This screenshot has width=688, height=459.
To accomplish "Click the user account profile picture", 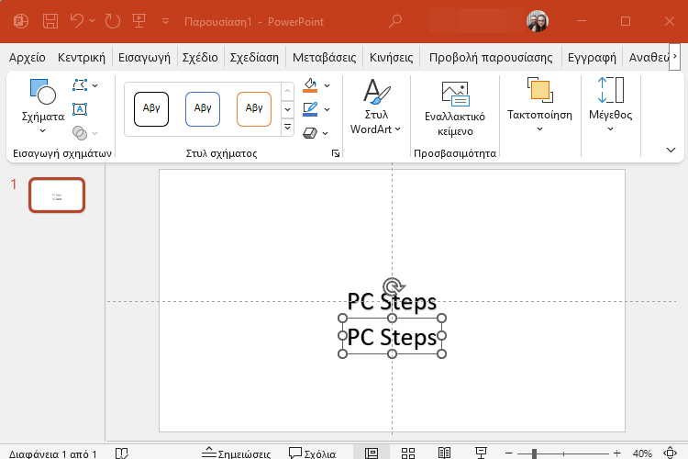I will pyautogui.click(x=537, y=21).
